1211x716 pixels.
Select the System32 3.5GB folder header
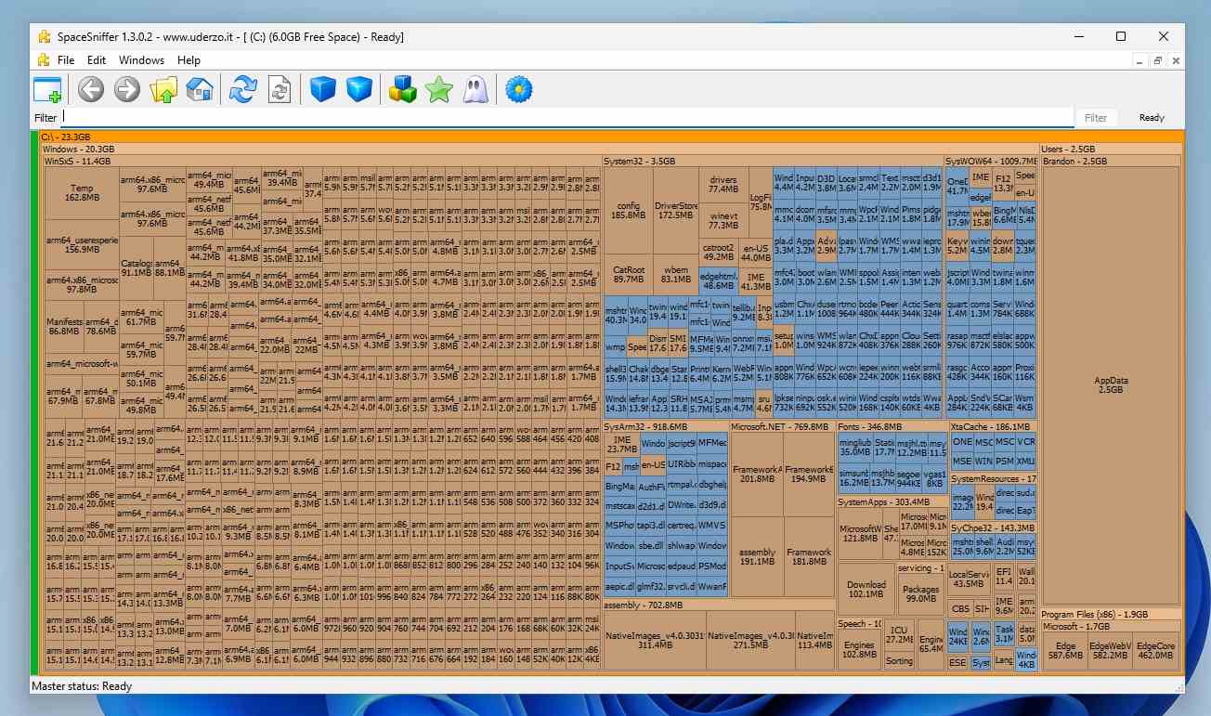pos(773,161)
